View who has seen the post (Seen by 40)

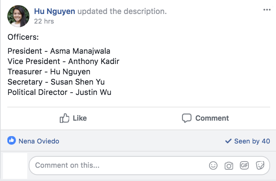pos(248,141)
